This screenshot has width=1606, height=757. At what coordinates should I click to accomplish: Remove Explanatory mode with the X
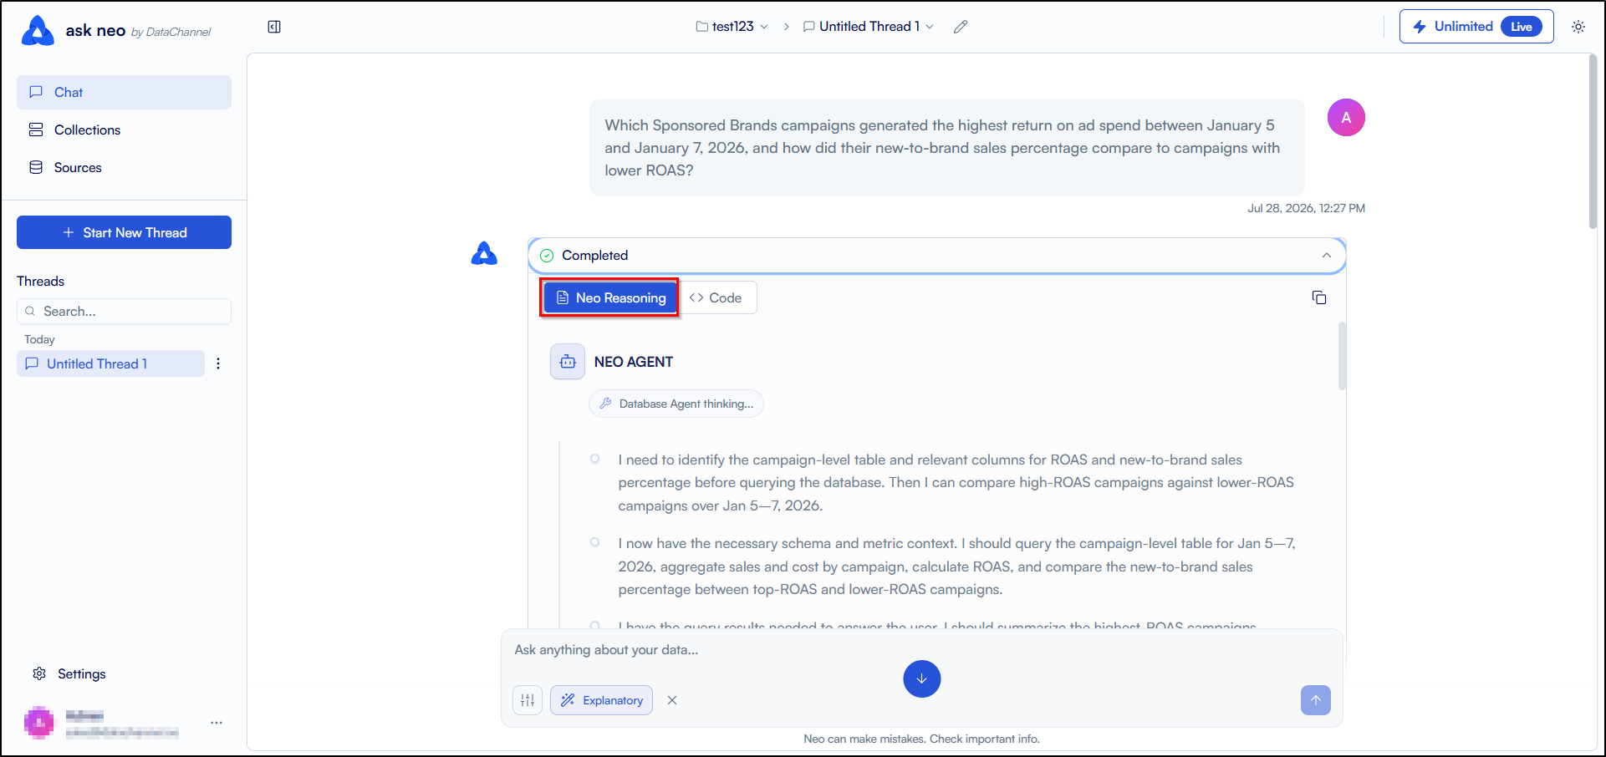[672, 700]
